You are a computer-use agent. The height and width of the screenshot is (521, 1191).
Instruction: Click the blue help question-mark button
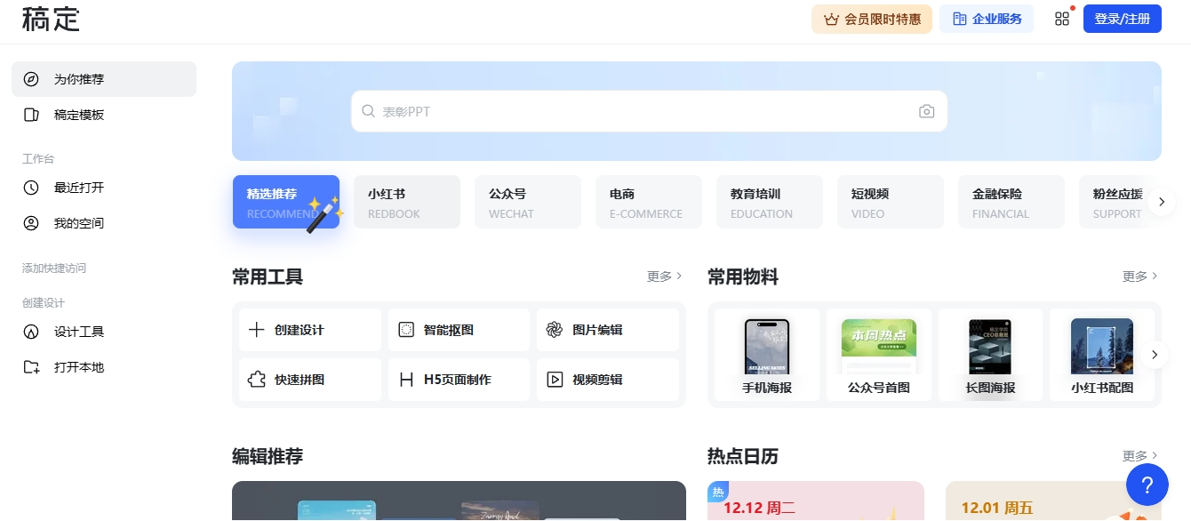point(1147,485)
